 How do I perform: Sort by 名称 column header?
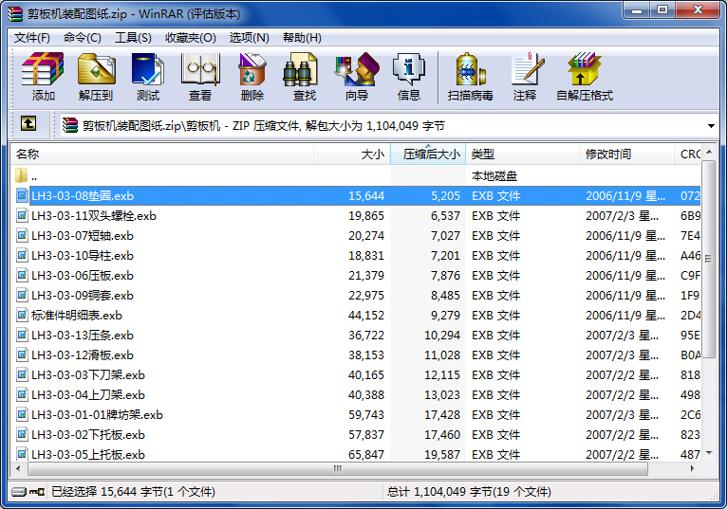(161, 154)
